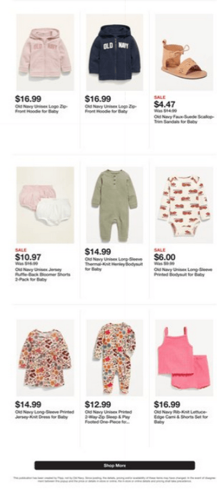Open the Long-Sleeve Printed Jersey-Knit Dress title
This screenshot has width=217, height=490.
click(41, 414)
